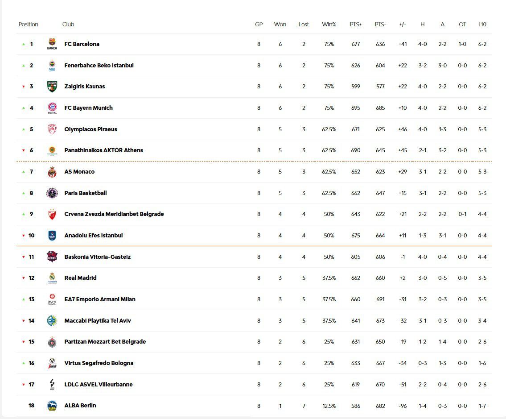Image resolution: width=506 pixels, height=419 pixels.
Task: Open the Panathinaikos AKTOR Athens team link
Action: click(x=103, y=150)
